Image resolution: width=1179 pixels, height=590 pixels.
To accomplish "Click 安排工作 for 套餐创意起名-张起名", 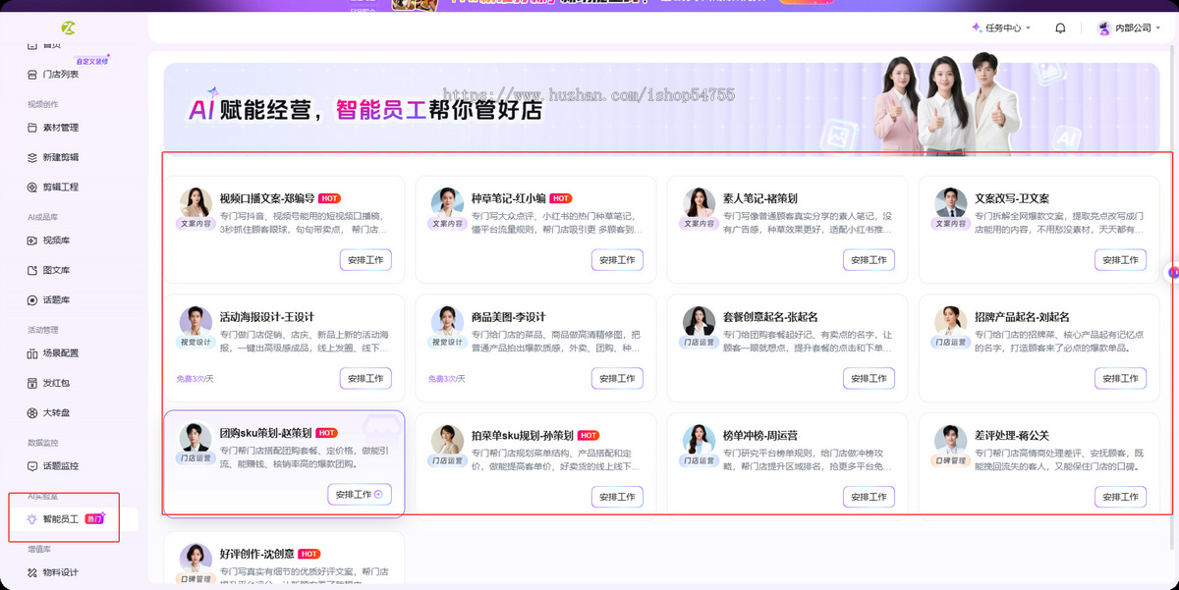I will [870, 378].
